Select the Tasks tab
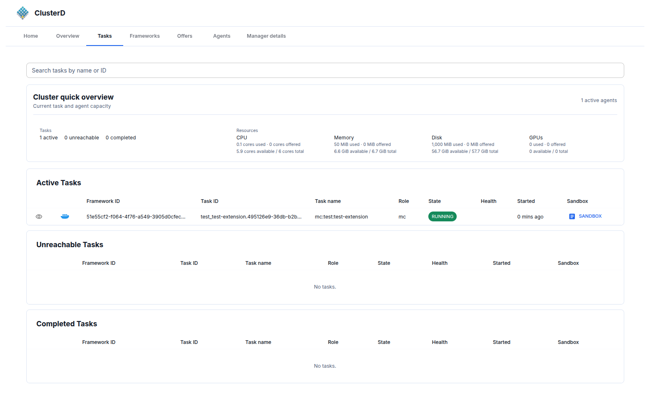Image resolution: width=646 pixels, height=396 pixels. [105, 36]
